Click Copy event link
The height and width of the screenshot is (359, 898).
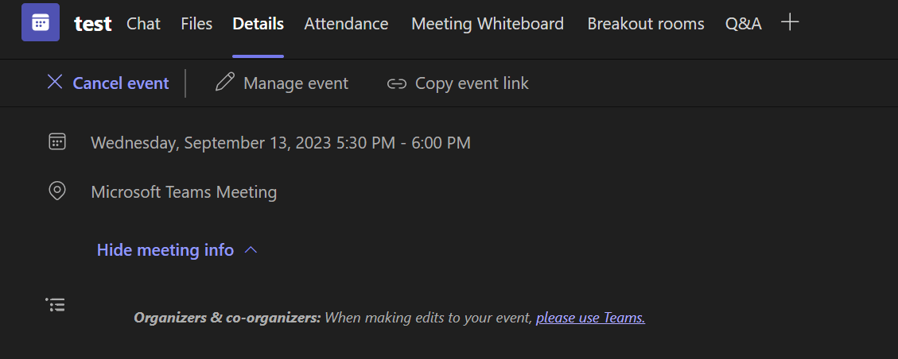tap(471, 83)
